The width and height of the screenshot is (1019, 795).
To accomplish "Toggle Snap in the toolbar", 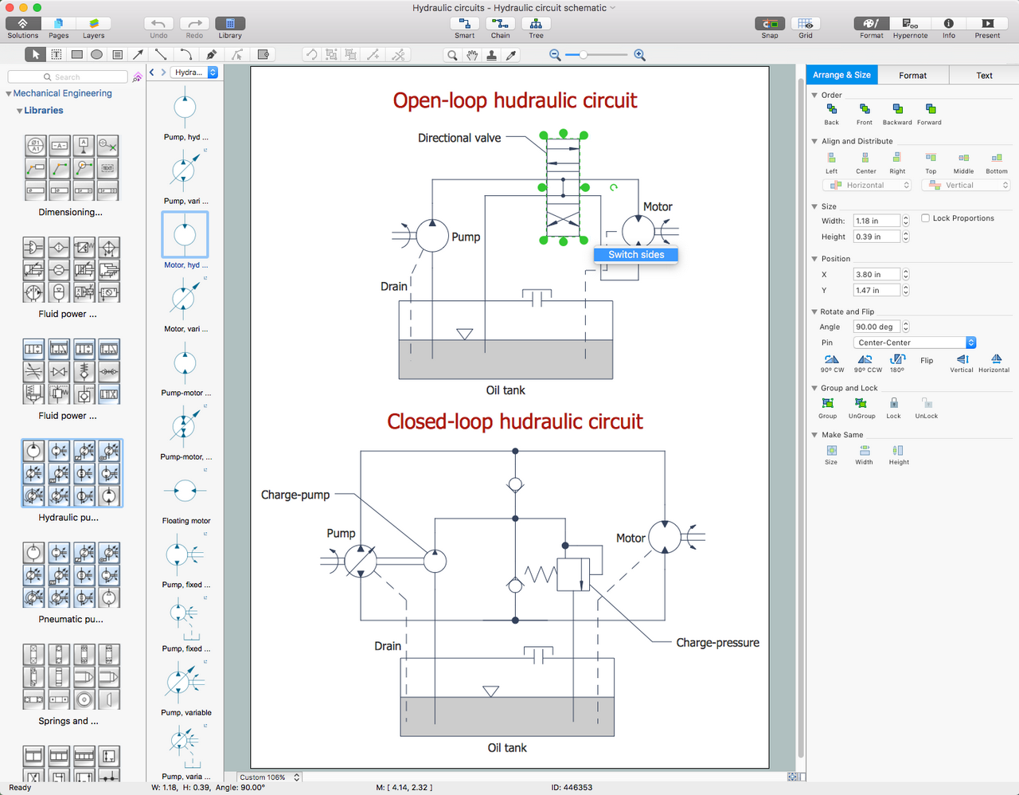I will [769, 24].
